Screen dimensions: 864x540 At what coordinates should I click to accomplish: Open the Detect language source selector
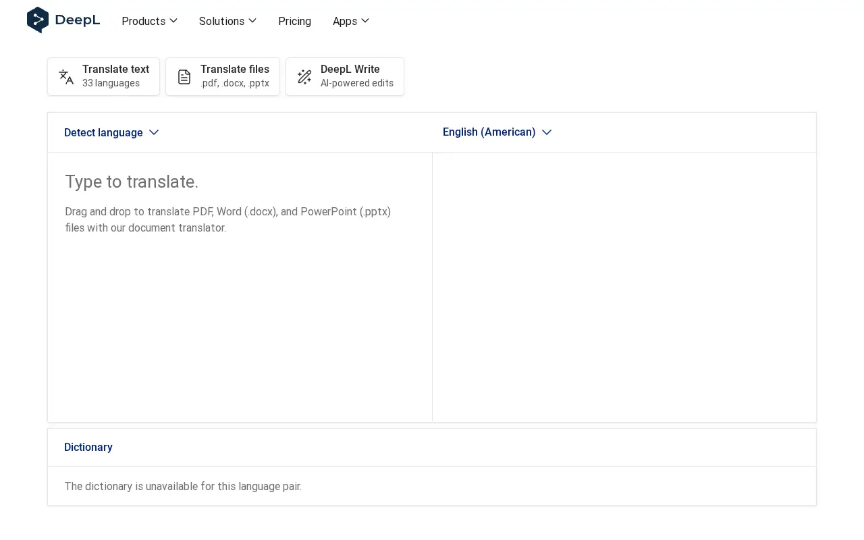(111, 132)
